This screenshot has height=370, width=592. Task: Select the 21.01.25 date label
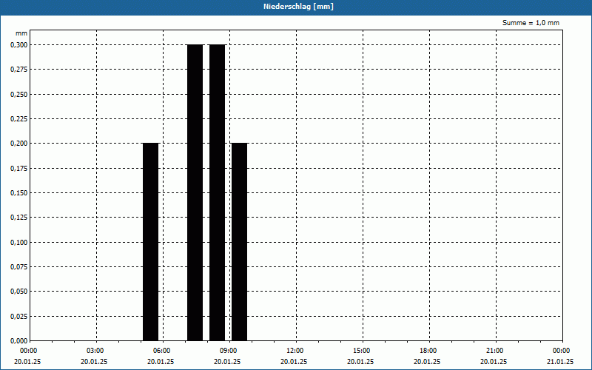pyautogui.click(x=560, y=362)
